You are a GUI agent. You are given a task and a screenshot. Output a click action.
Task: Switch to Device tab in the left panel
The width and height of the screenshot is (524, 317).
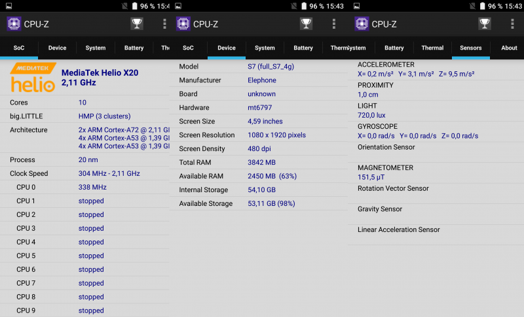point(57,48)
